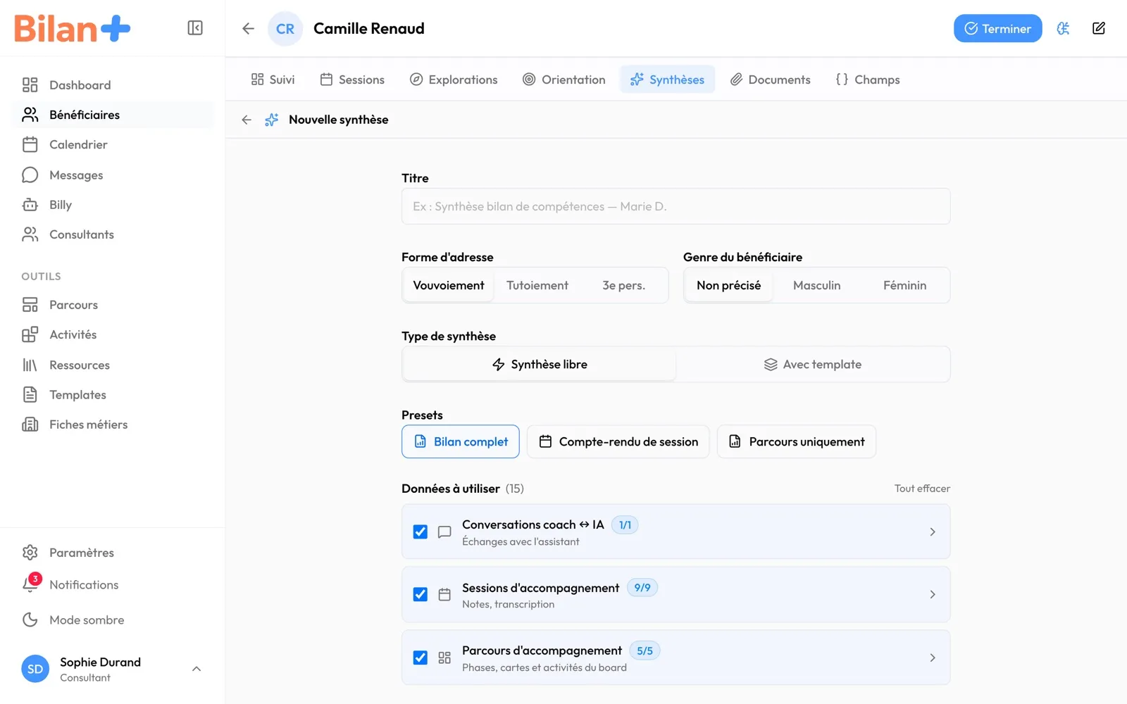This screenshot has width=1127, height=704.
Task: Choose Parcours uniquement preset
Action: tap(797, 441)
